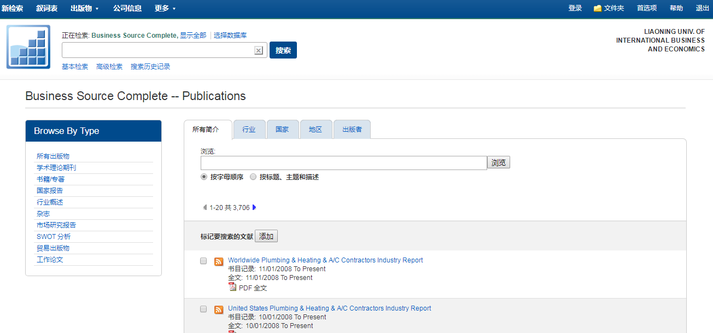Open 高级检索 advanced search link

coord(109,67)
